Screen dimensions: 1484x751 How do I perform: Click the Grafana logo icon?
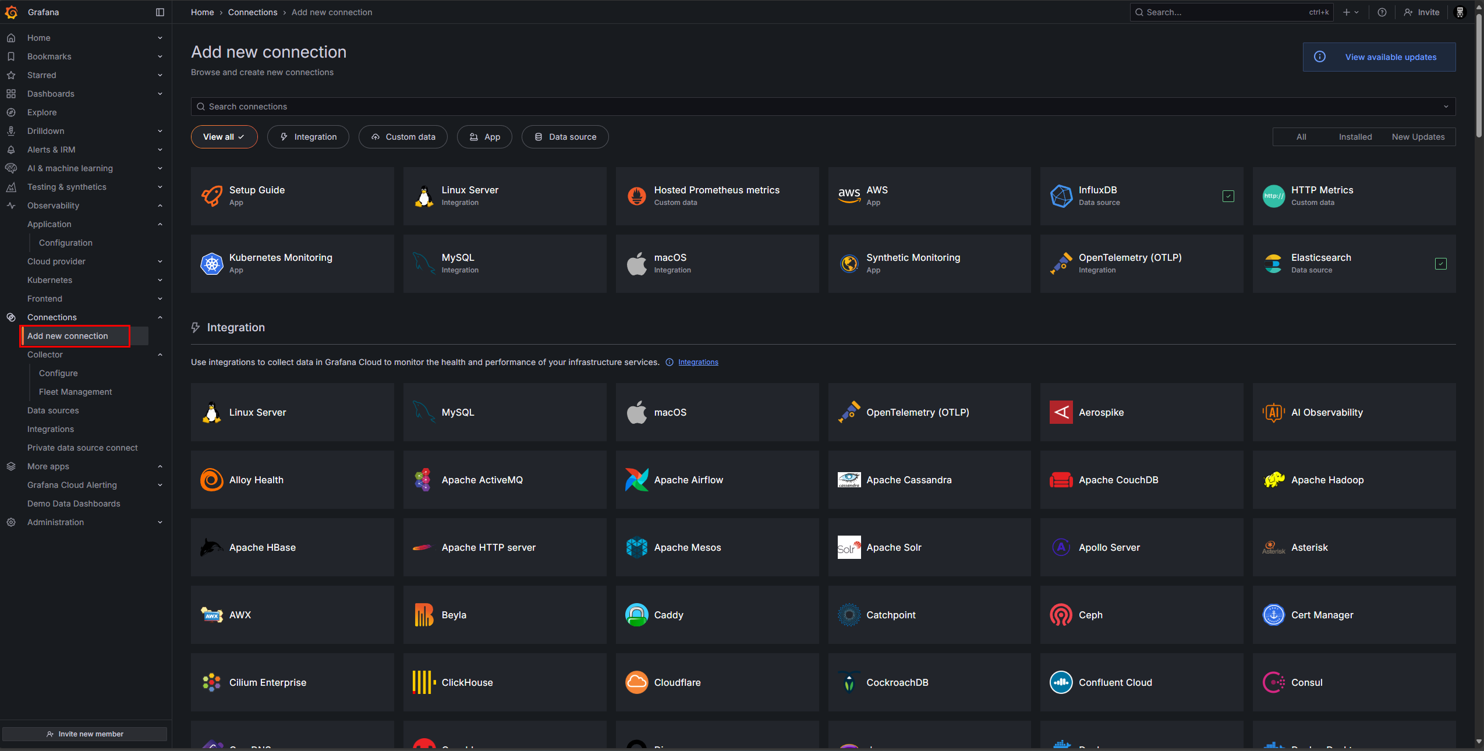click(x=11, y=12)
